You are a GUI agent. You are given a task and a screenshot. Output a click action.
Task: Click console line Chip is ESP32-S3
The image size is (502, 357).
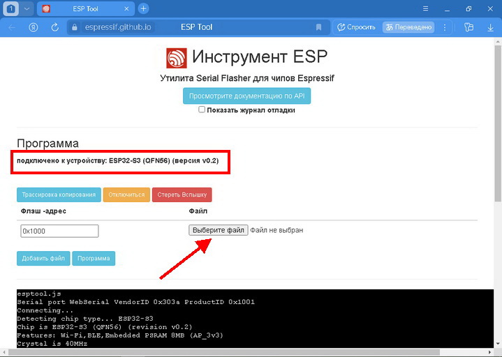(x=104, y=327)
